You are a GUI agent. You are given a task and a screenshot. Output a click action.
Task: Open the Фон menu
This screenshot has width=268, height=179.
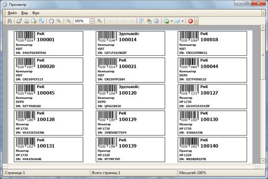coord(36,13)
